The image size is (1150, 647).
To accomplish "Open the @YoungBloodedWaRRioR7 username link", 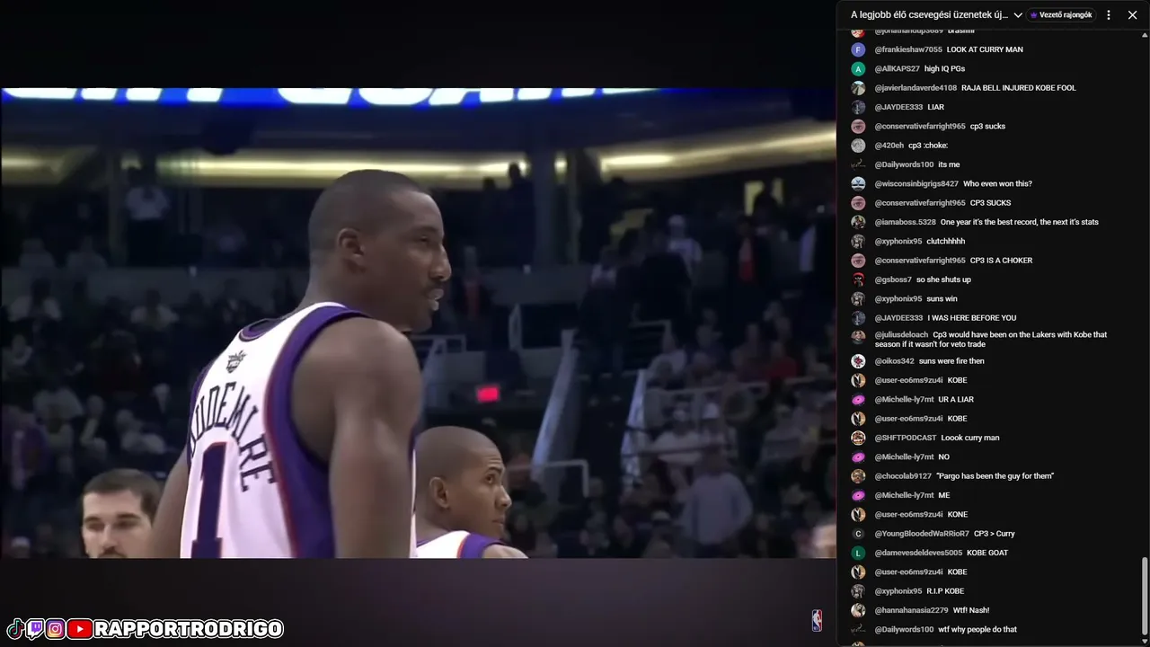I will tap(922, 534).
